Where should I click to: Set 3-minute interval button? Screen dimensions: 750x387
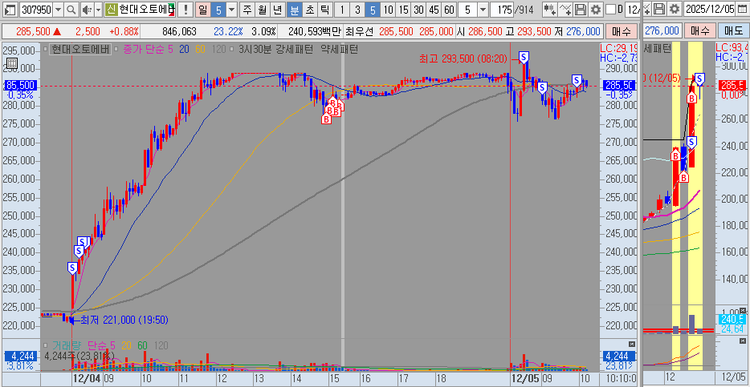(357, 9)
